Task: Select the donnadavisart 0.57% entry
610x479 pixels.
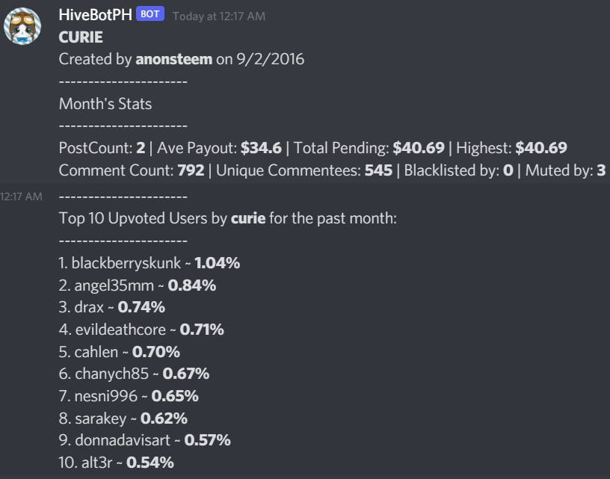Action: [x=145, y=440]
